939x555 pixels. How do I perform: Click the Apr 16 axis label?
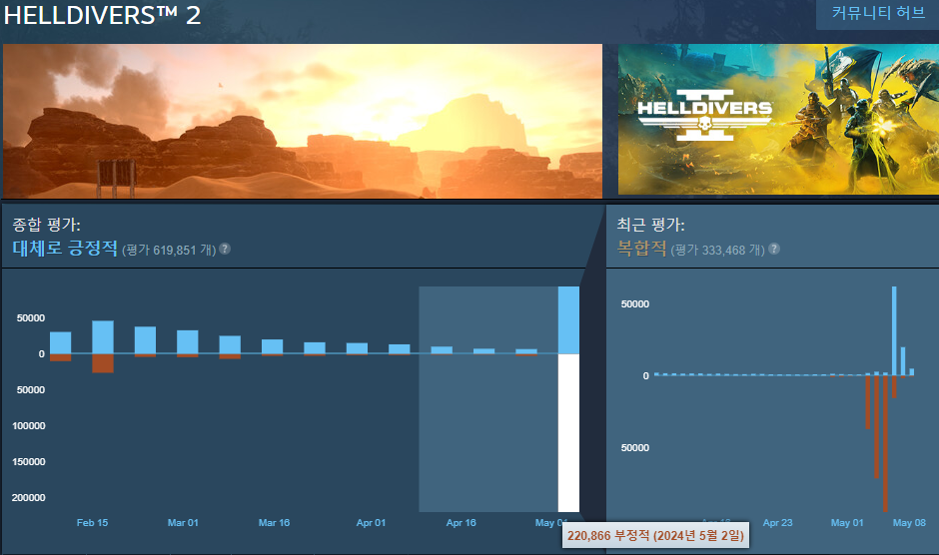pyautogui.click(x=462, y=523)
